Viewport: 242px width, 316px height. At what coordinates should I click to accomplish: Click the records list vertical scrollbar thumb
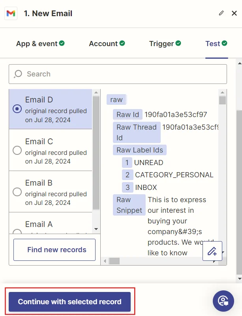[96, 153]
